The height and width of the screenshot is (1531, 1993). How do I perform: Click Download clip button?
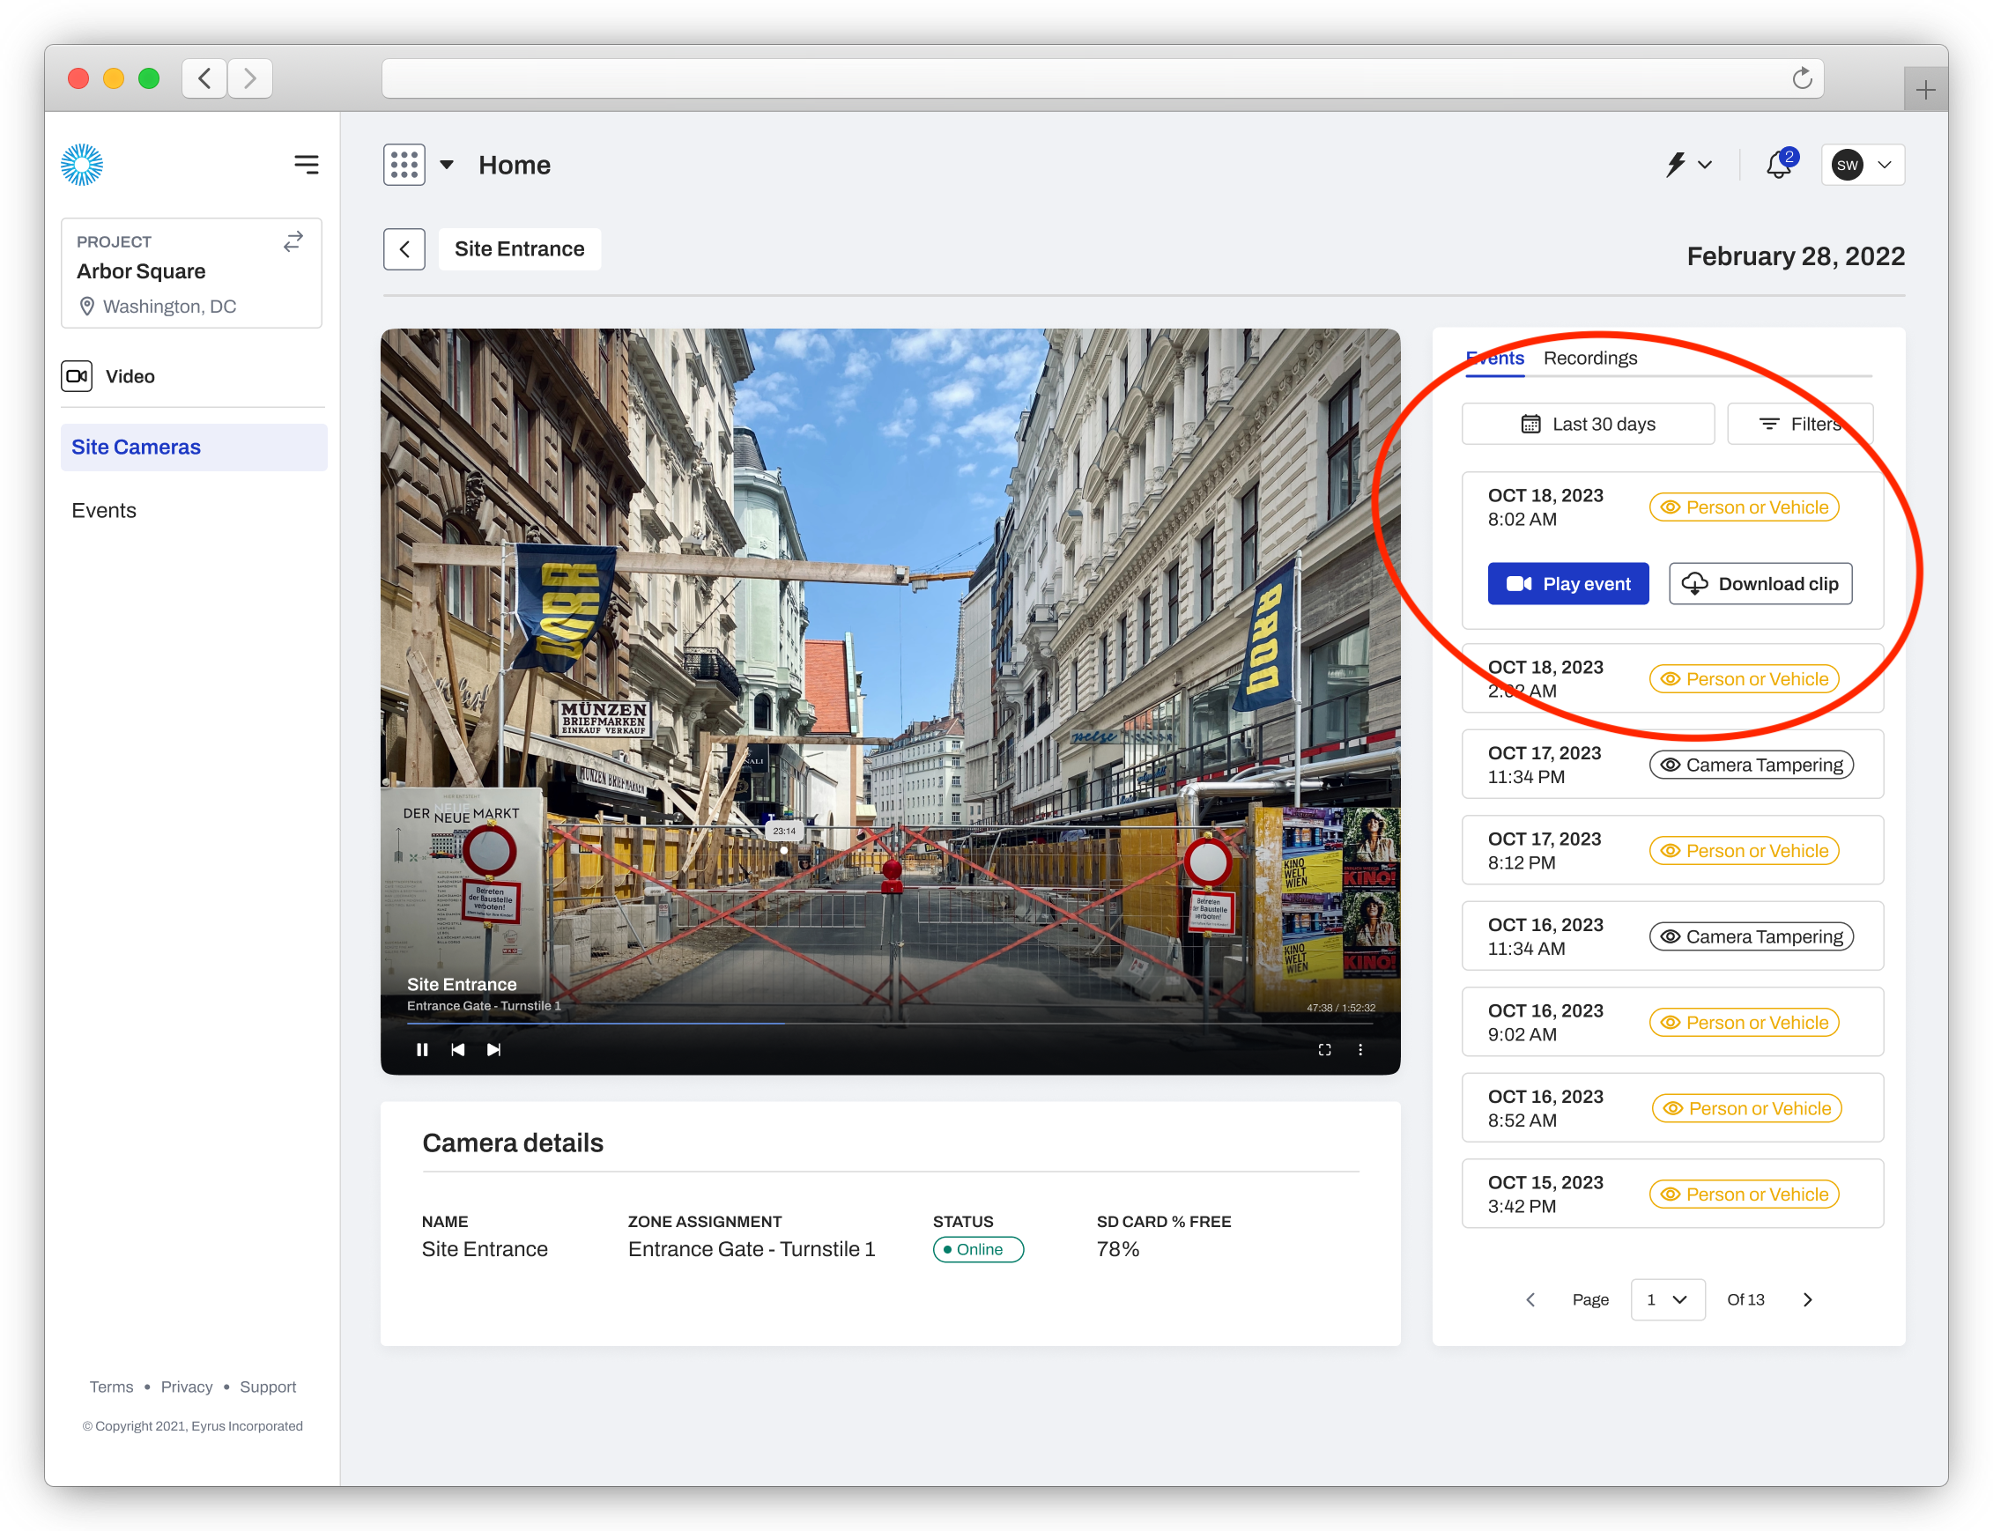tap(1760, 583)
